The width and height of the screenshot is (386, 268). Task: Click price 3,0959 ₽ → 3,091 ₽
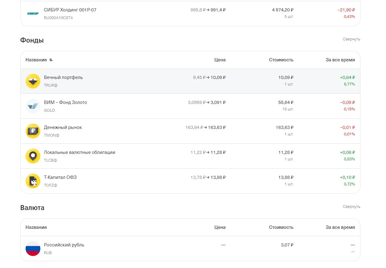tap(207, 102)
